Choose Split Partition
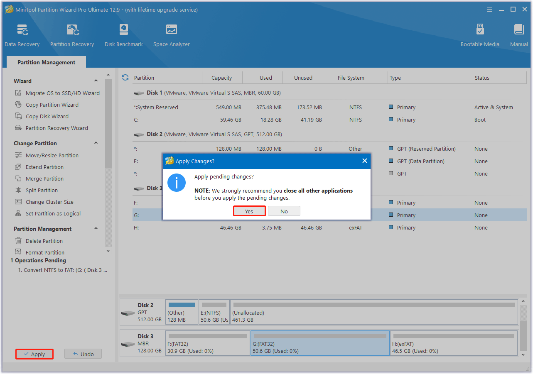Image resolution: width=533 pixels, height=374 pixels. tap(36, 190)
